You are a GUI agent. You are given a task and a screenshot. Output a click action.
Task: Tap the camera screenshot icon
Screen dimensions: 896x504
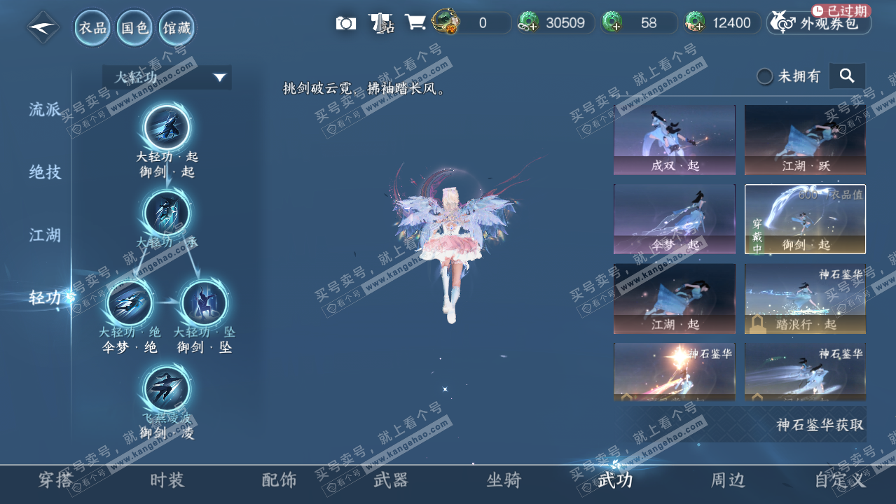tap(345, 23)
